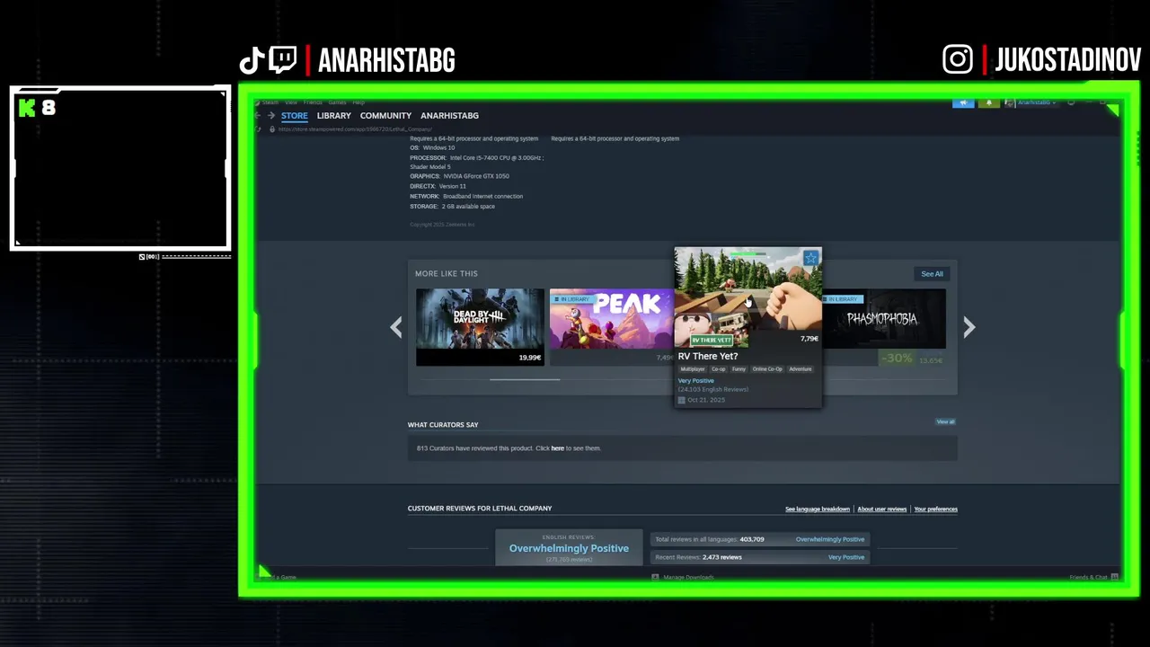Click Overwhelmingly Positive English reviews summary
Screen dimensions: 1150x647
[x=569, y=548]
